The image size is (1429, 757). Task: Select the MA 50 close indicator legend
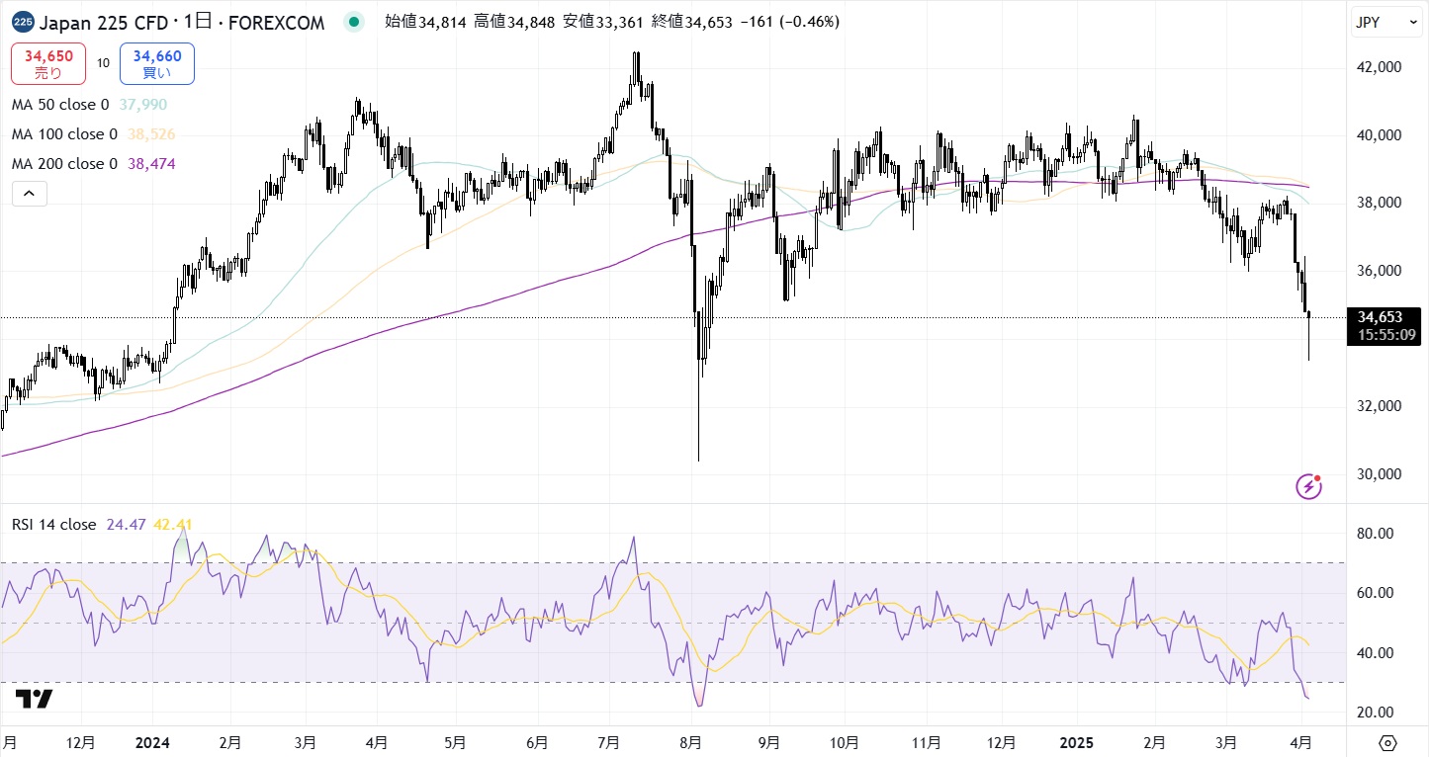tap(61, 105)
